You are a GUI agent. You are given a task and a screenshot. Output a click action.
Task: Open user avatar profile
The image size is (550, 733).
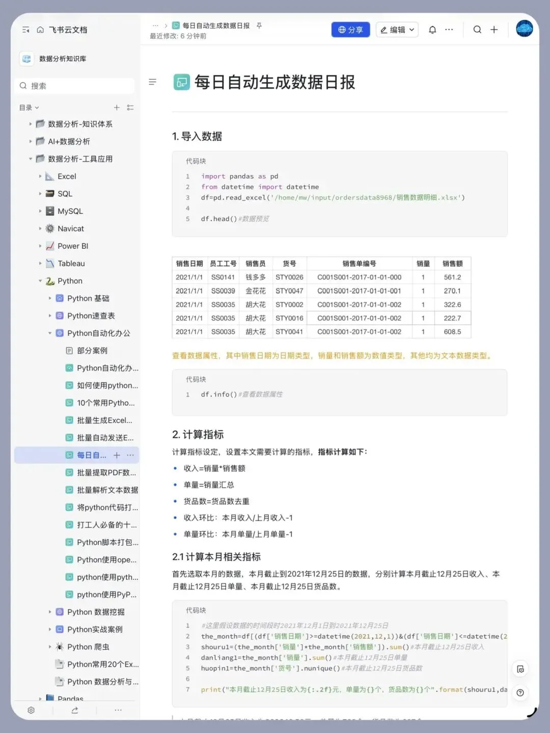click(524, 29)
